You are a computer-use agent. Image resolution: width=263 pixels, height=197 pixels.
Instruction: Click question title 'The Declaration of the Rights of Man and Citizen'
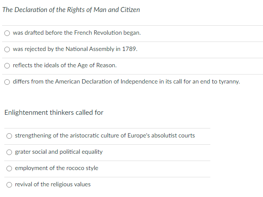tap(71, 10)
